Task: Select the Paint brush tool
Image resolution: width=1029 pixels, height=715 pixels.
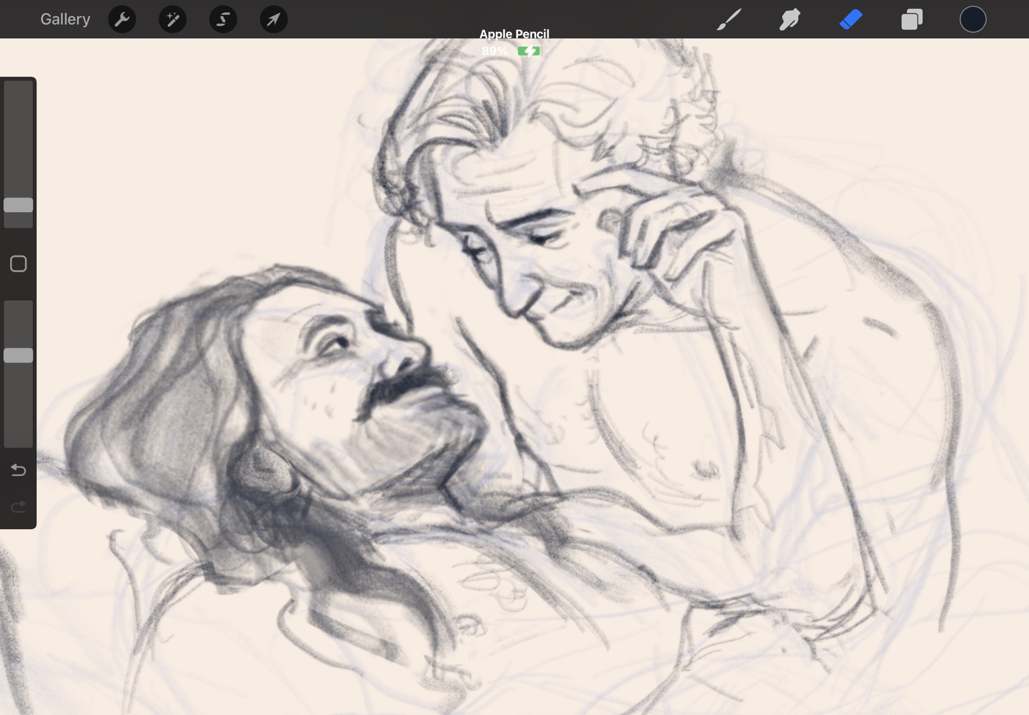Action: tap(729, 20)
